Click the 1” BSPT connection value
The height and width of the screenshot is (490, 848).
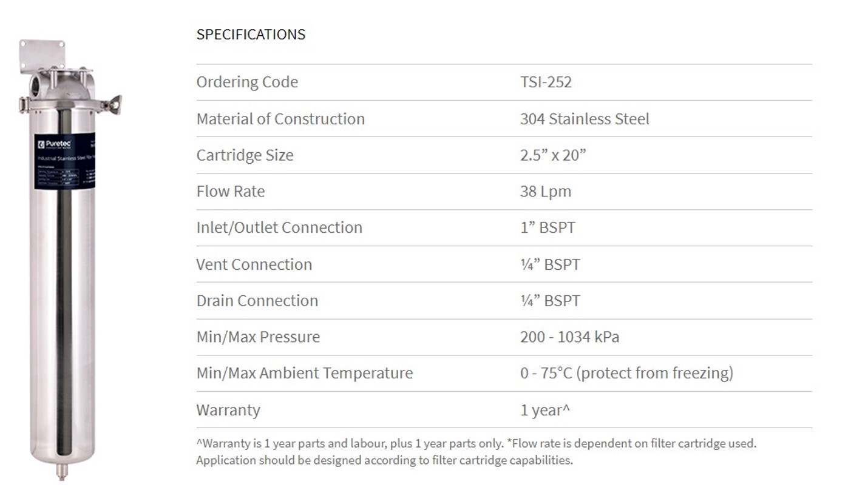tap(548, 227)
